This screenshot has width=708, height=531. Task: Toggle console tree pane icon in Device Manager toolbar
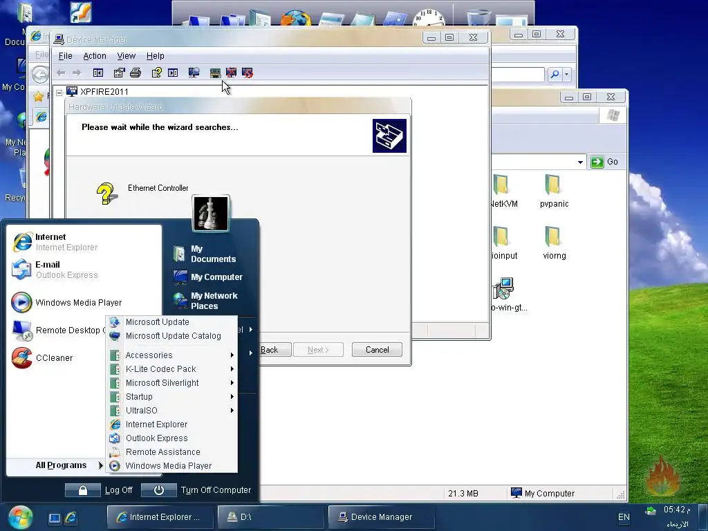click(x=98, y=73)
